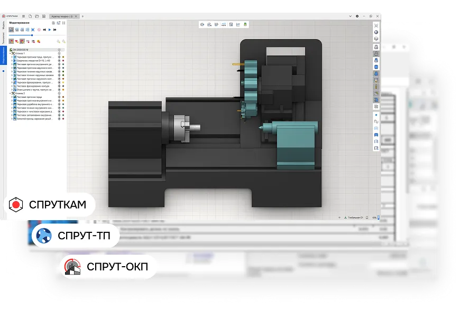This screenshot has width=460, height=319.
Task: Click red color dot of Сверление отверстия
Action: tap(63, 61)
